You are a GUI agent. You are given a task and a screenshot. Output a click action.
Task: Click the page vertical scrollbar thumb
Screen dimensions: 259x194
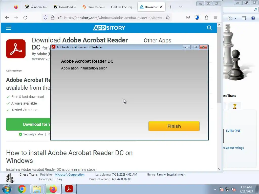point(219,65)
